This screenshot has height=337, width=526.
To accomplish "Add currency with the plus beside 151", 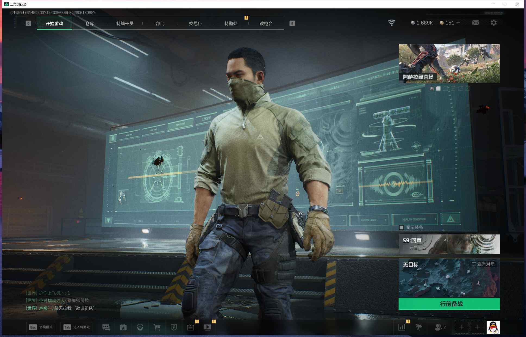I will (x=458, y=23).
